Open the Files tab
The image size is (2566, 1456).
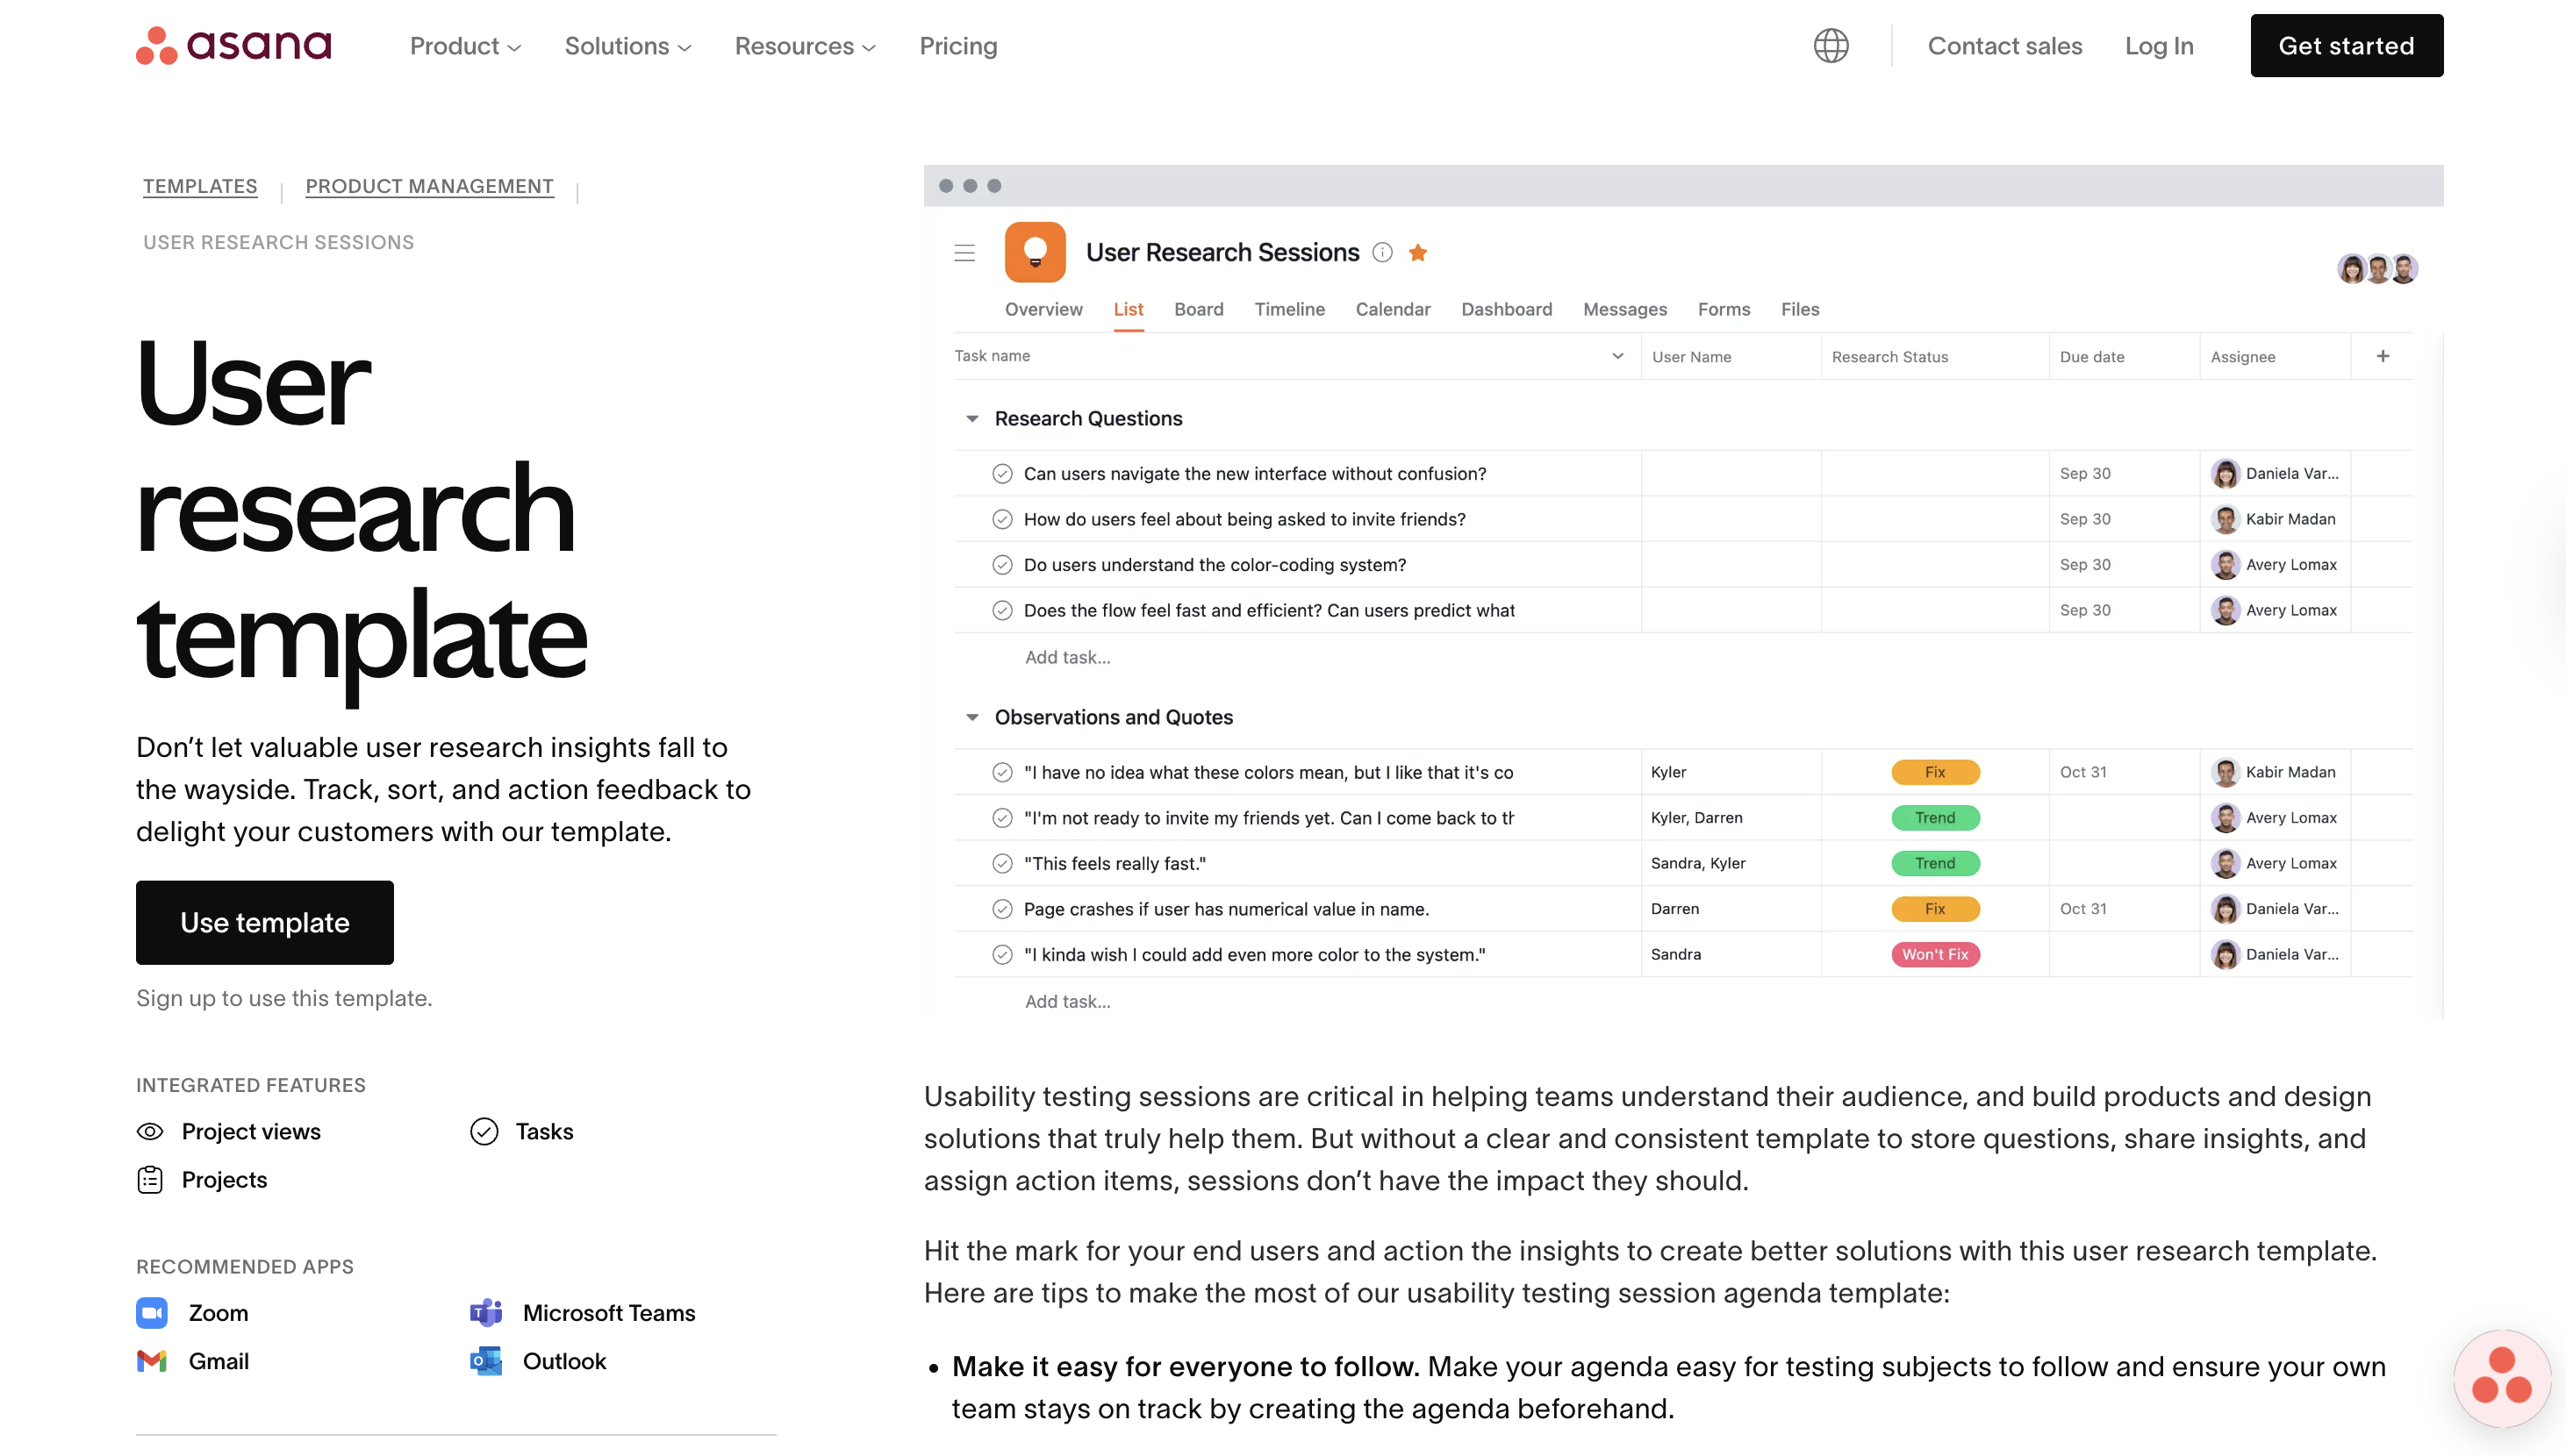(1799, 309)
